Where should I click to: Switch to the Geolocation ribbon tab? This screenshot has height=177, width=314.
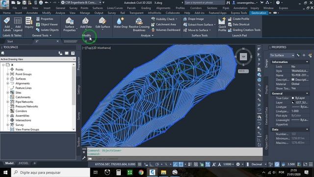(259, 13)
